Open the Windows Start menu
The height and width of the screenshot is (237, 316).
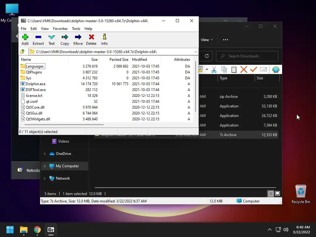coord(10,230)
